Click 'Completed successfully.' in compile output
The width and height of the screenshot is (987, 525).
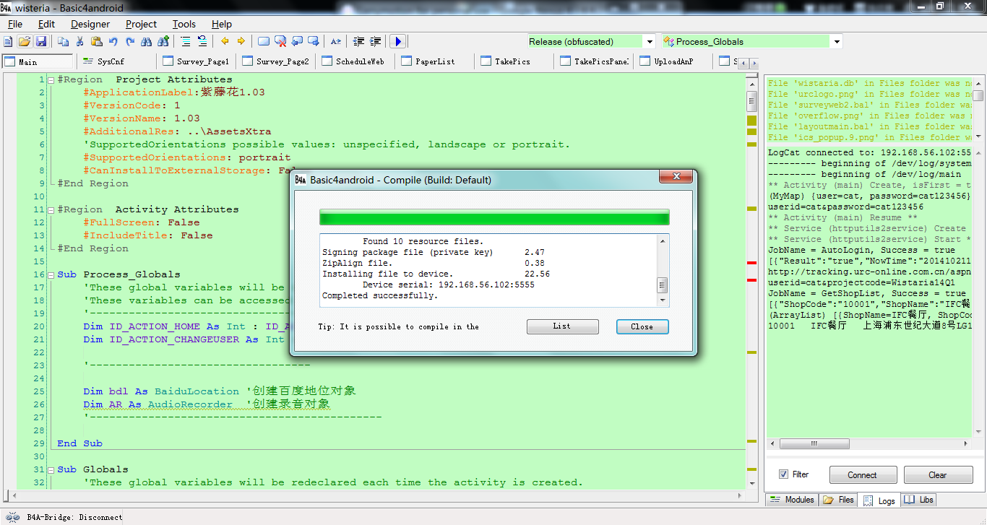pos(380,296)
